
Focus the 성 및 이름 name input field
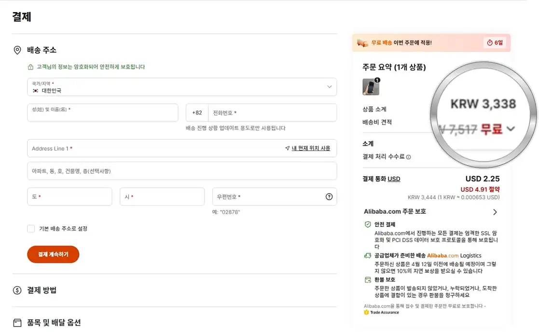tap(102, 113)
